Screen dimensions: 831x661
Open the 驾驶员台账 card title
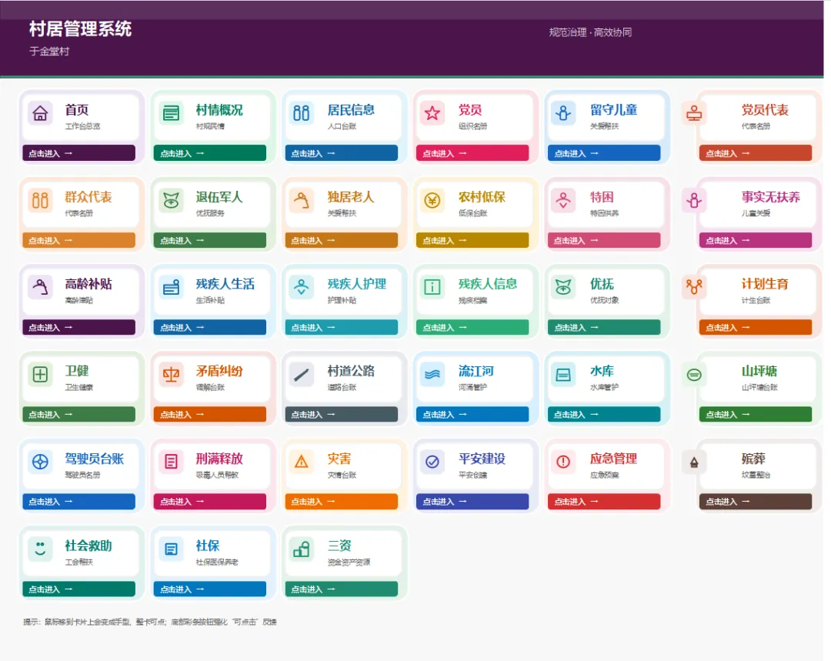[95, 459]
